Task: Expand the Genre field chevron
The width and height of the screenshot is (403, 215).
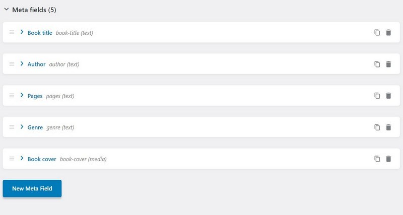Action: [x=22, y=127]
